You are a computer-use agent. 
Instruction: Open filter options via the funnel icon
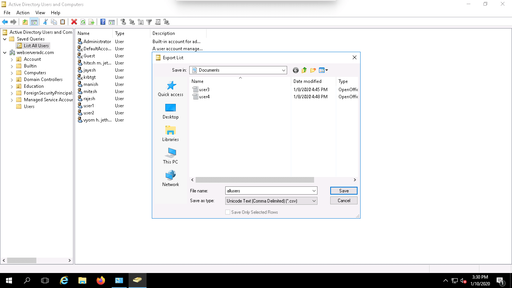149,22
